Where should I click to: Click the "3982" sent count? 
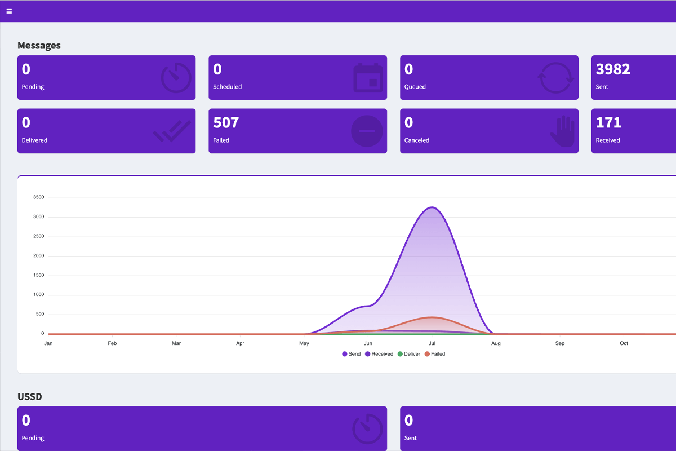(613, 69)
